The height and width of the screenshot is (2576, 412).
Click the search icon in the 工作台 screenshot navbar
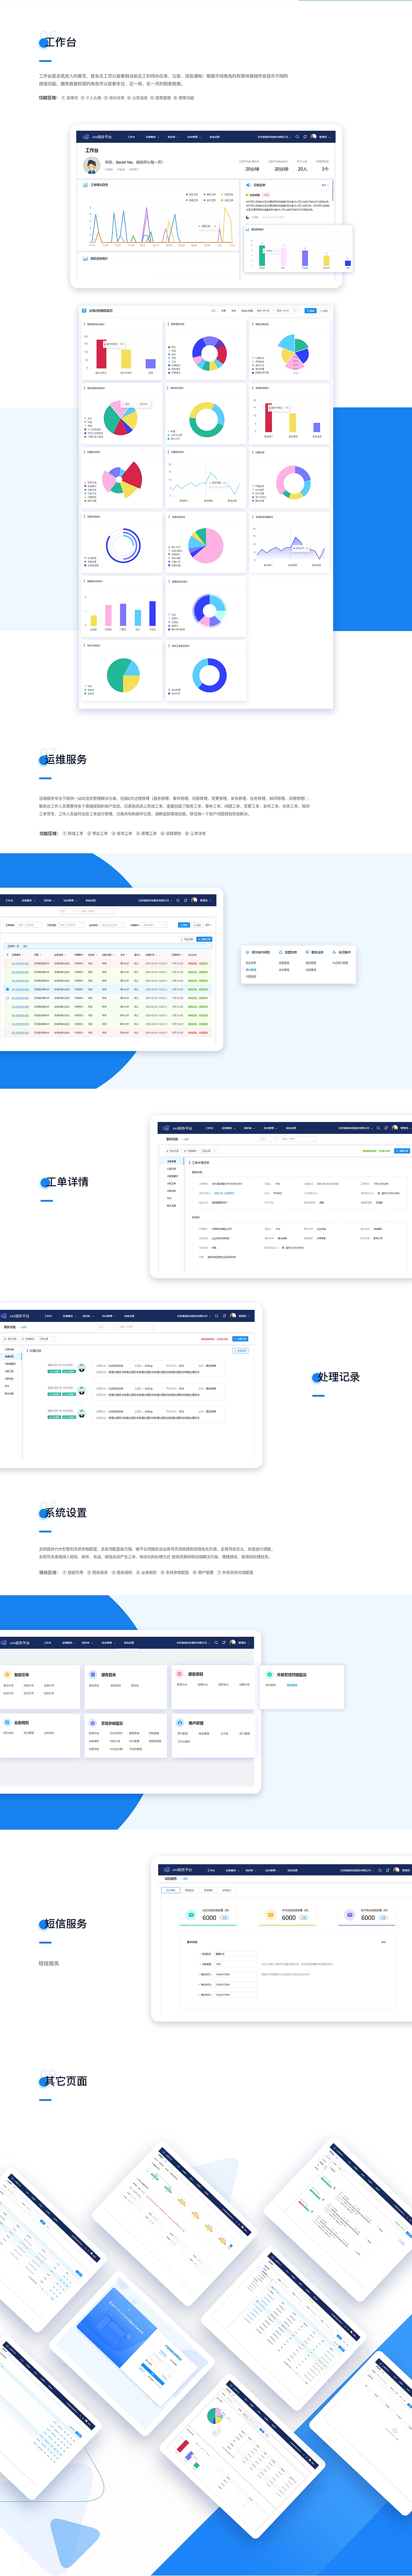point(297,137)
